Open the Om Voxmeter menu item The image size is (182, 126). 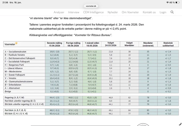130,12
